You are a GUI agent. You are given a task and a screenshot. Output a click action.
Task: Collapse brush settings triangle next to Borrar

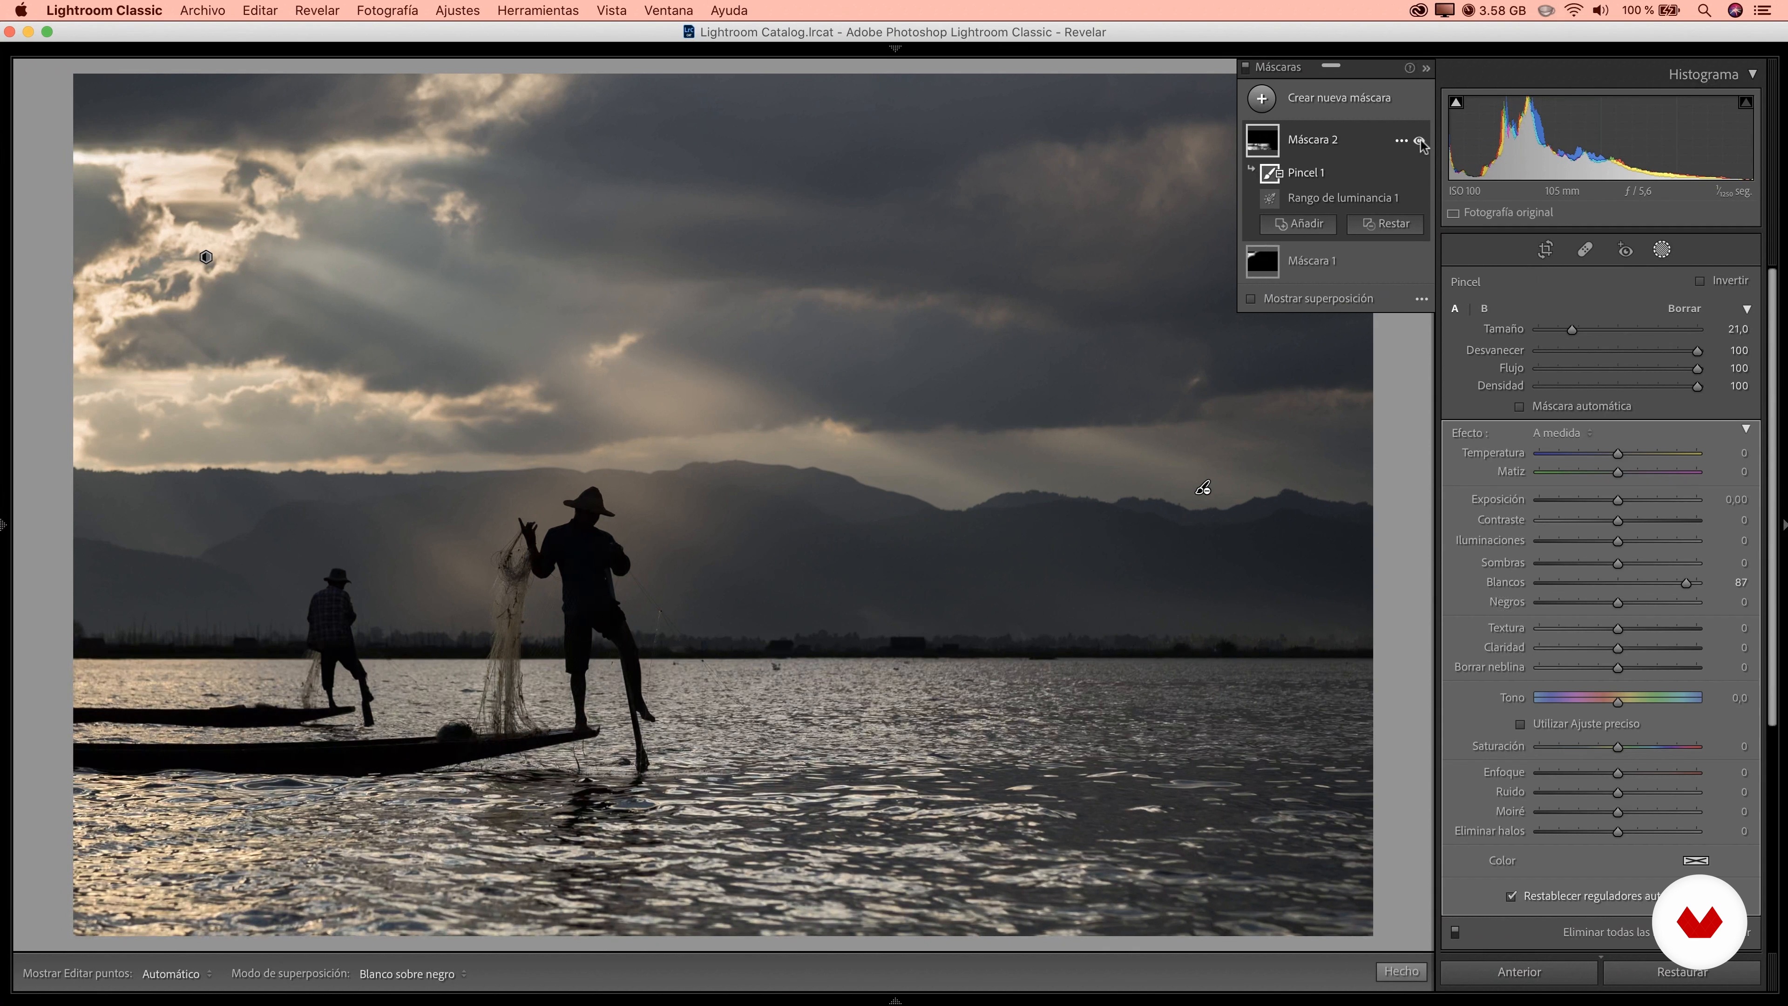click(1747, 309)
